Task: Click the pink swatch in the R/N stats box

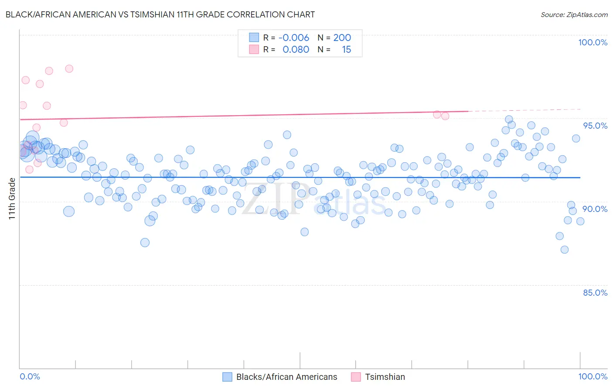Action: coord(254,49)
